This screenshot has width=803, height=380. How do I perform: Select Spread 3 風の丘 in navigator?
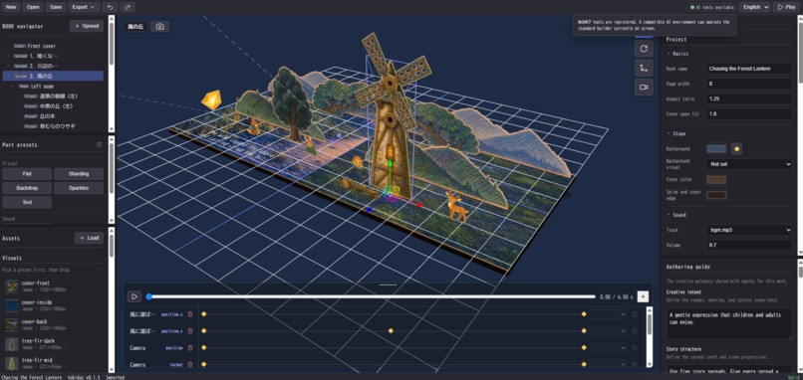53,77
